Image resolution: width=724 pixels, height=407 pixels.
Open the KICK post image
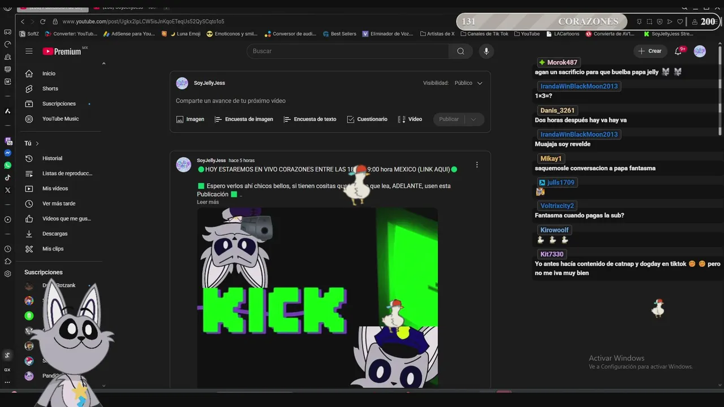click(317, 297)
